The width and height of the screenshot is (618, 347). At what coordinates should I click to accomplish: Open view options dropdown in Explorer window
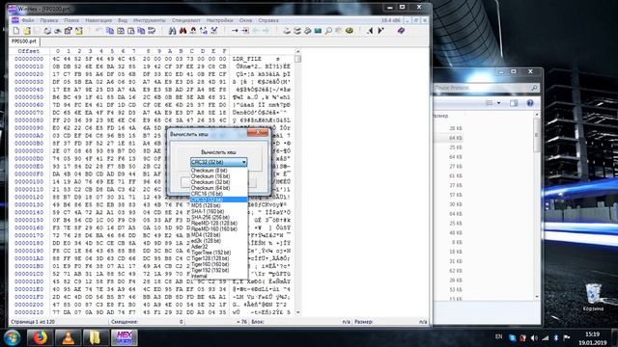tap(498, 103)
